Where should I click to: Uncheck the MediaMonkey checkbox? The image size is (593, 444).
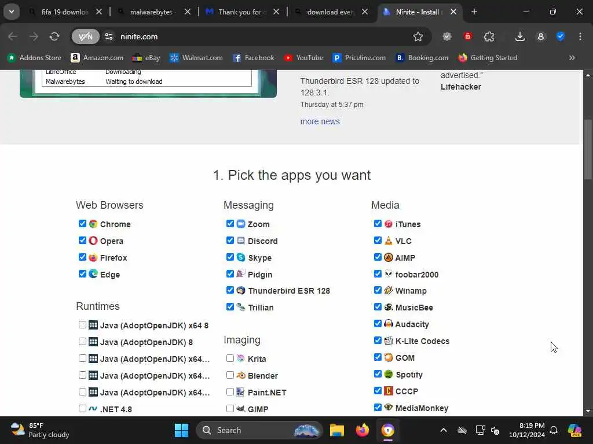click(378, 408)
